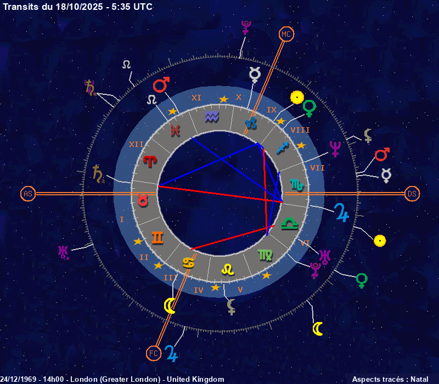Click the green Venus glyph near house IX
Screen dimensions: 439x384
point(310,108)
